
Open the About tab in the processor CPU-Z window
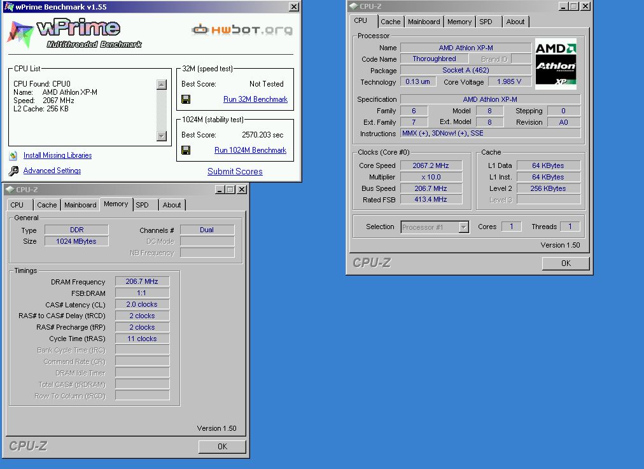coord(515,22)
